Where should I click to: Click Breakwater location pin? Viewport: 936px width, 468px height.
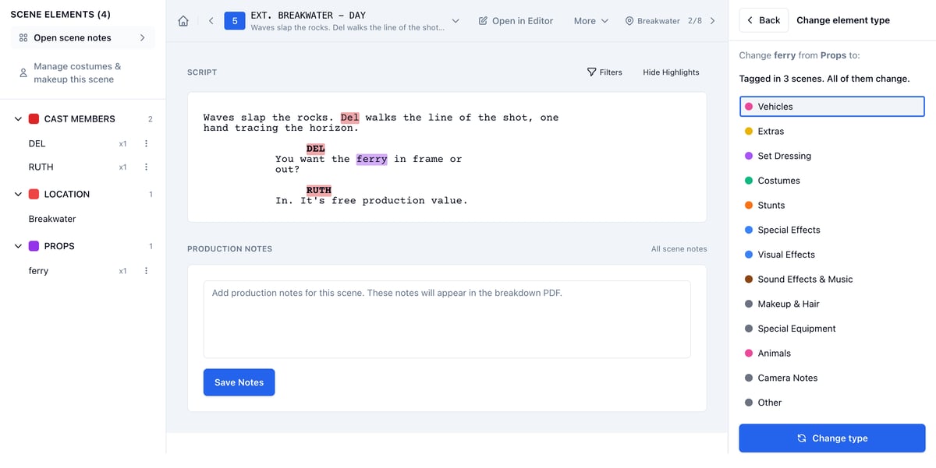[x=629, y=21]
